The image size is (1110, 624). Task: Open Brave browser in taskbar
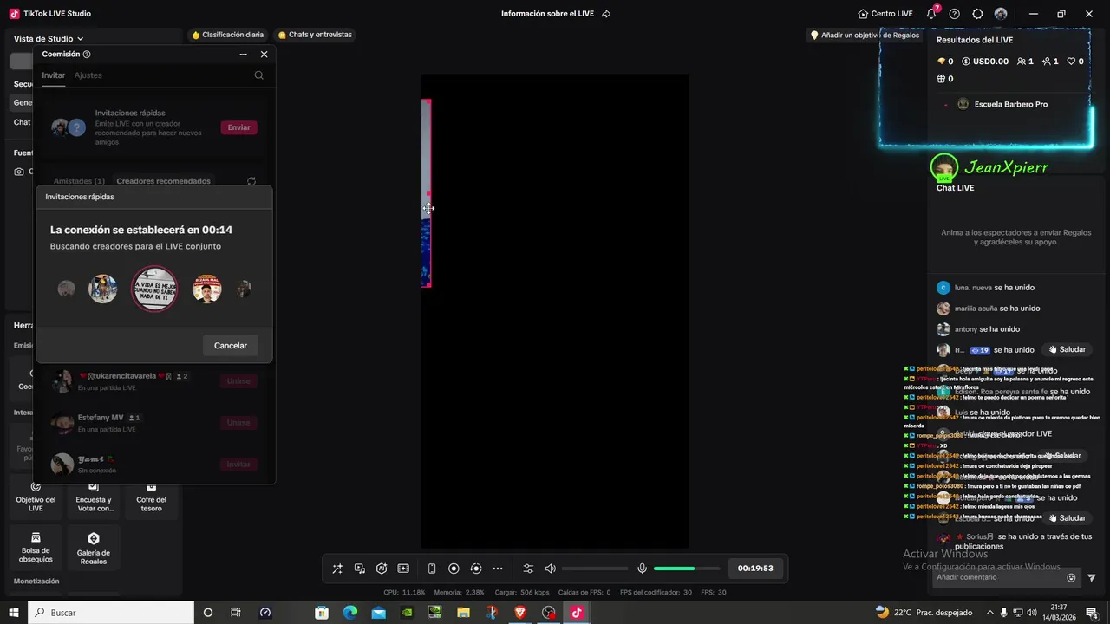pos(519,613)
